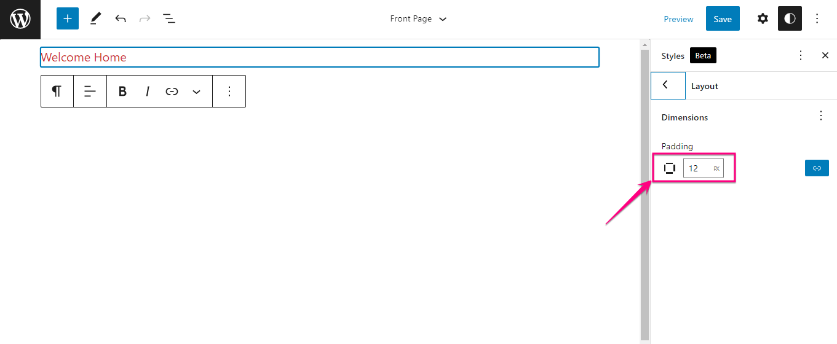Save the site changes
Screen dimensions: 837x344
[723, 18]
